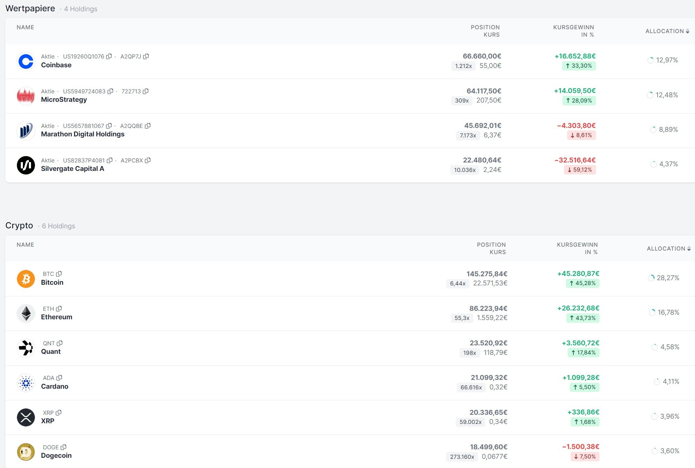Copy the ETH ticker symbol
This screenshot has height=468, width=695.
click(x=59, y=309)
